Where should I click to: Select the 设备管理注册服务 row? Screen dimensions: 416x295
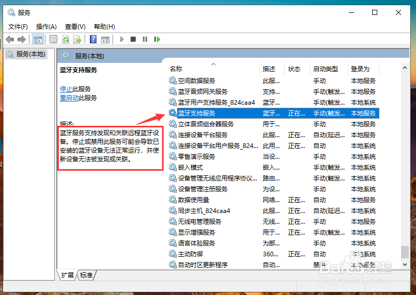[274, 189]
